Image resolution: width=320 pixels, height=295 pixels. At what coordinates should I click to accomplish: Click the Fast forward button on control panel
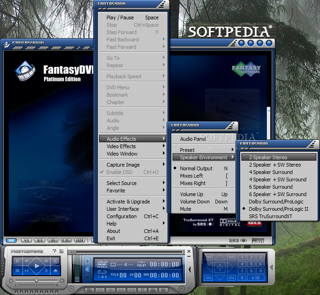46,261
